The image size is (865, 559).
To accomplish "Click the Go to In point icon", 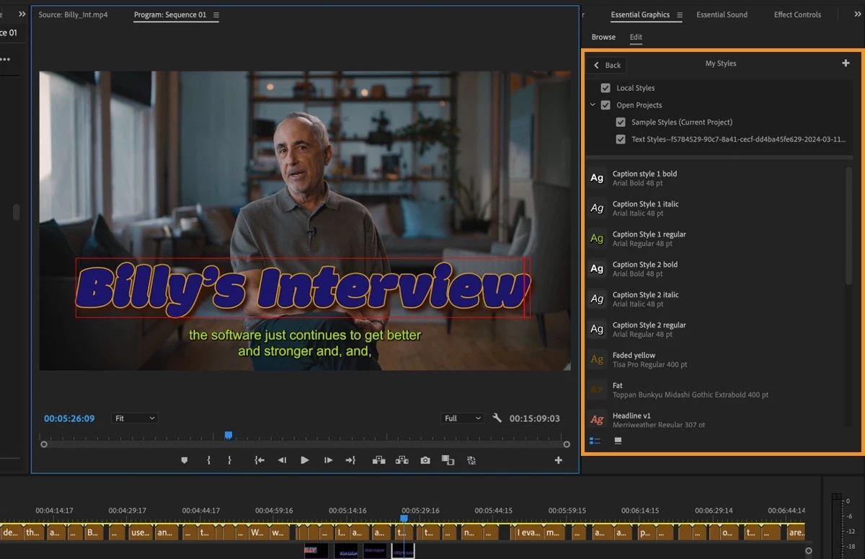I will click(x=259, y=460).
